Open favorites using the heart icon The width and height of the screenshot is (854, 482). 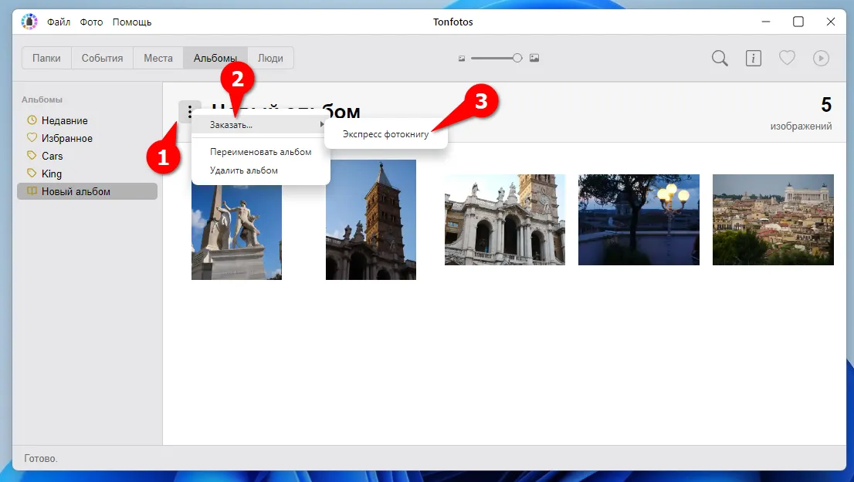click(x=787, y=58)
